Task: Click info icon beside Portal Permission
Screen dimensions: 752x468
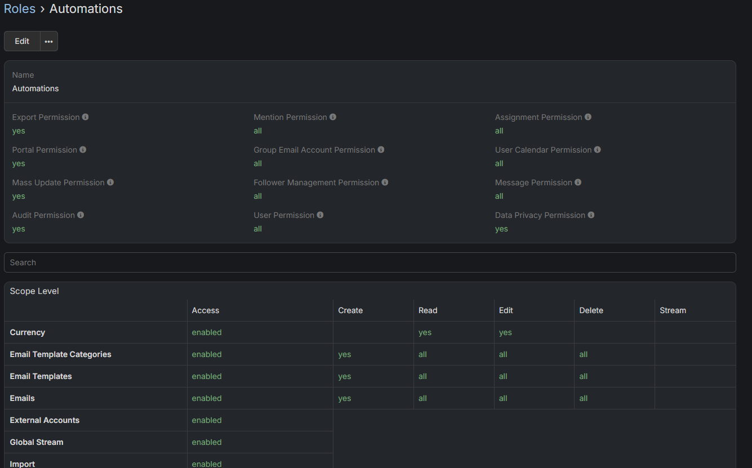Action: [x=83, y=150]
